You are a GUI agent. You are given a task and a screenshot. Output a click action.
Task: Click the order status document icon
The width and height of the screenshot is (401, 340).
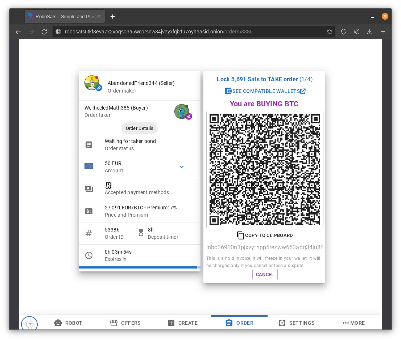[89, 145]
